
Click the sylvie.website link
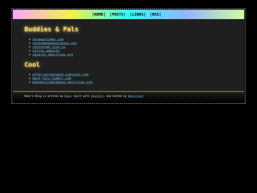[46, 51]
